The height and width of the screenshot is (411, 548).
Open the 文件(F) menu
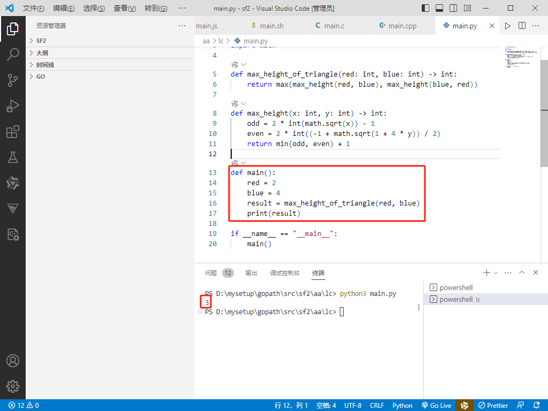coord(34,8)
